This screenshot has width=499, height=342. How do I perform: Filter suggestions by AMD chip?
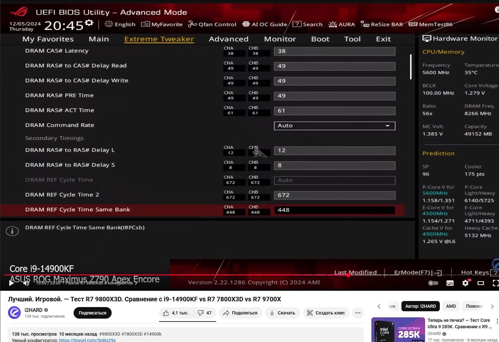(x=451, y=306)
